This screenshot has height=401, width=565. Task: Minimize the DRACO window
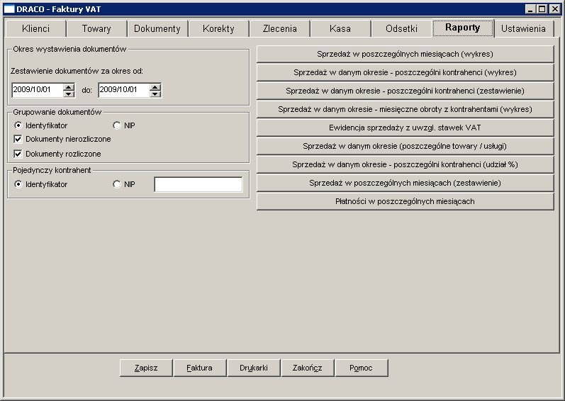pos(530,9)
